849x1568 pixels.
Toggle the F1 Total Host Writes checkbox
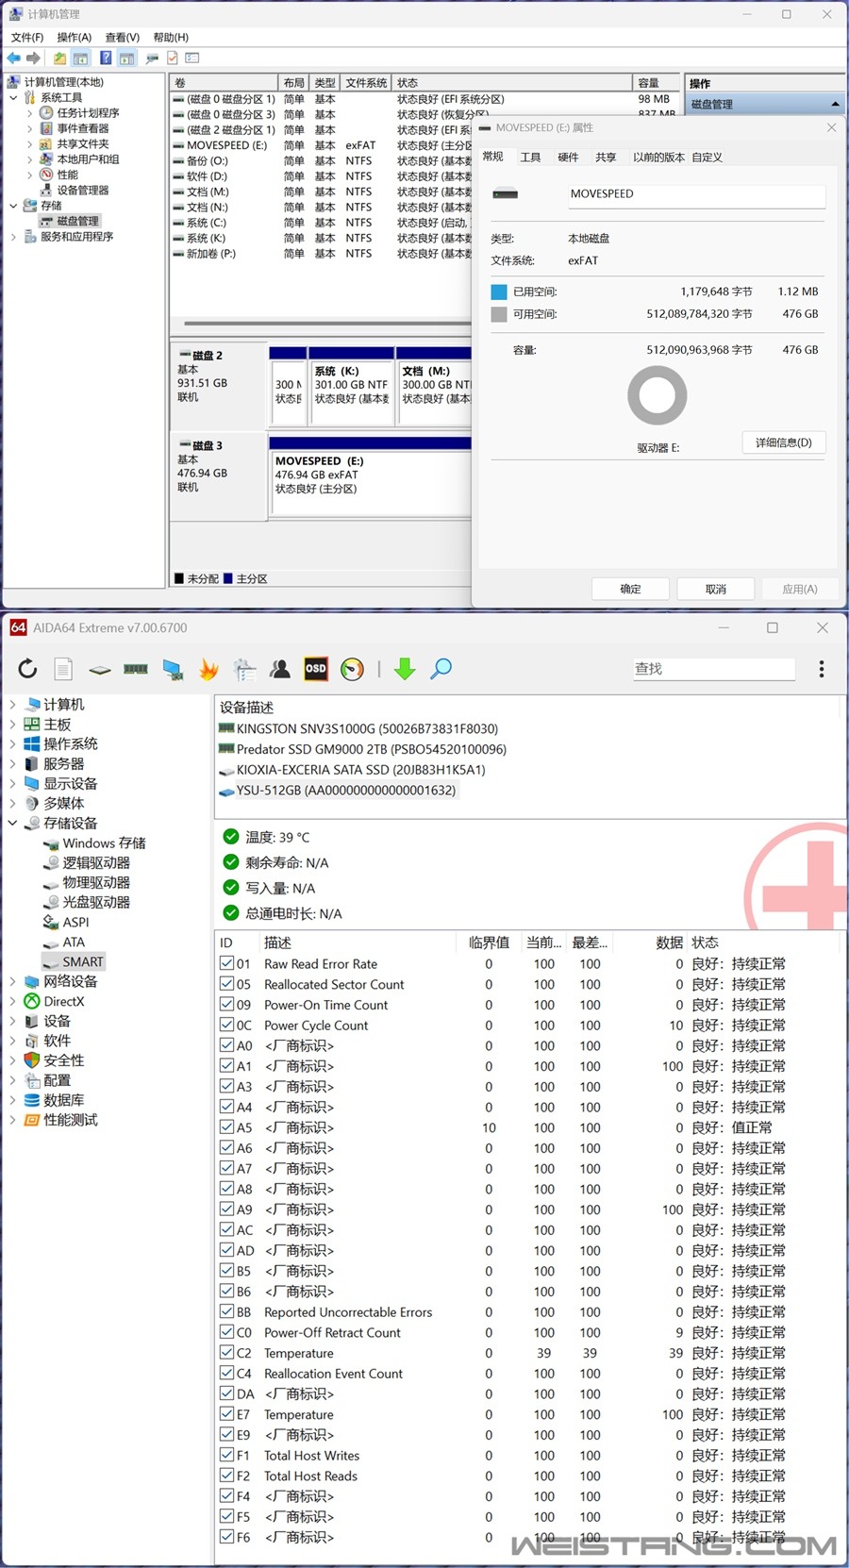tap(226, 1455)
